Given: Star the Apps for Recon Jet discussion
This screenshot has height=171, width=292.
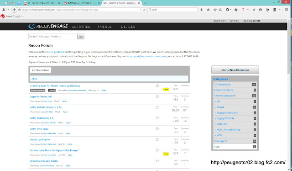Looking at the screenshot, I should tap(157, 96).
